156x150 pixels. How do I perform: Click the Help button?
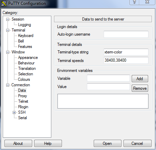tap(48, 143)
